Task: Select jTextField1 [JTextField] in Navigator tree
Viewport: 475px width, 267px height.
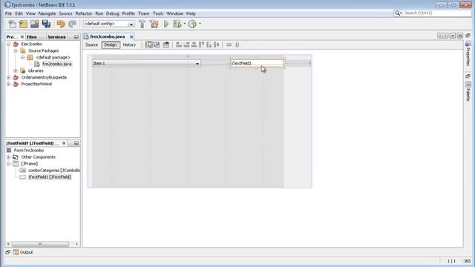Action: 50,177
